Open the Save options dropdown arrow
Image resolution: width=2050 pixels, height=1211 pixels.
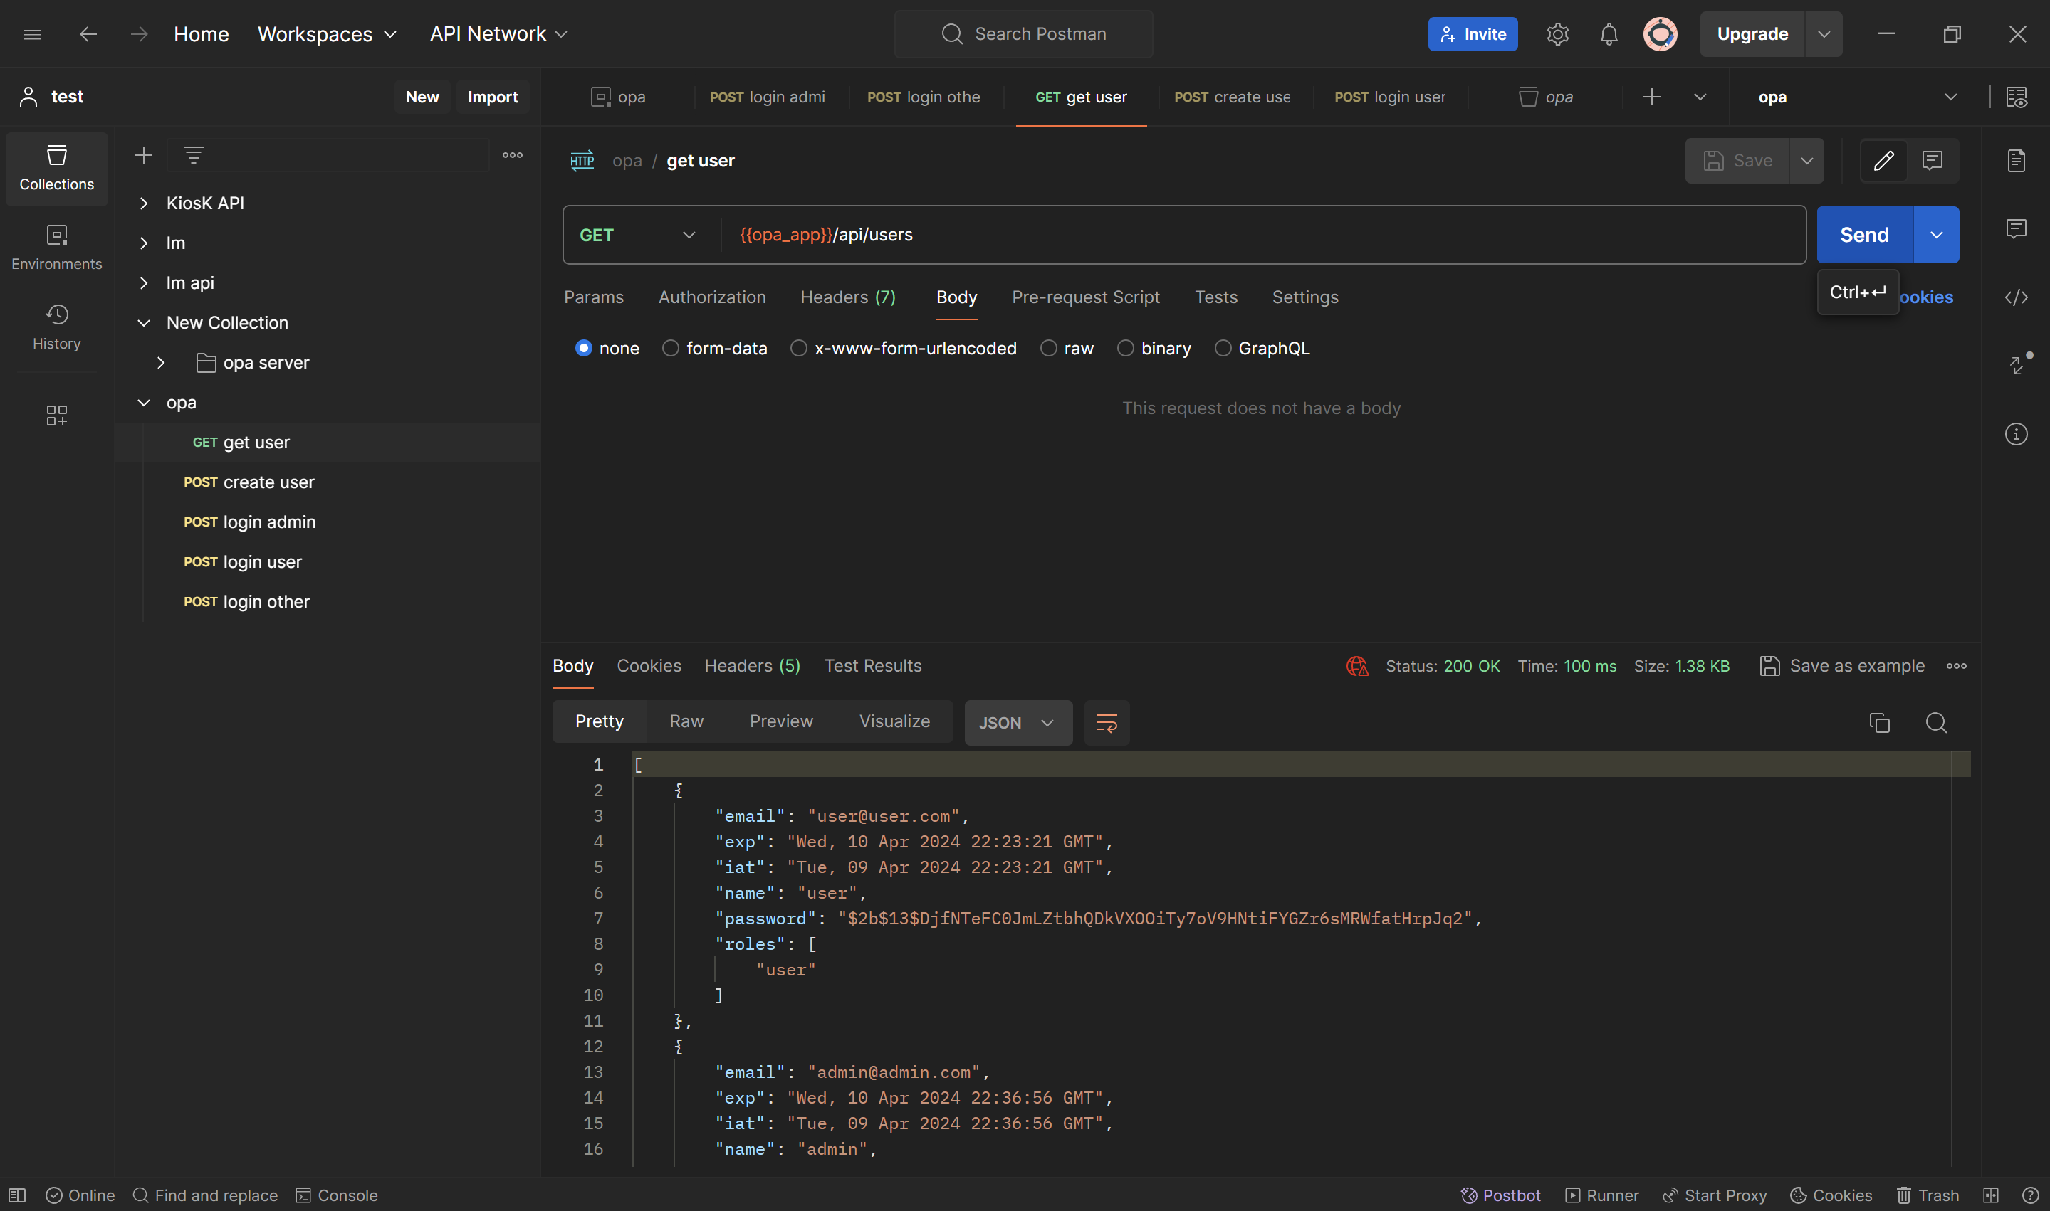click(x=1806, y=161)
